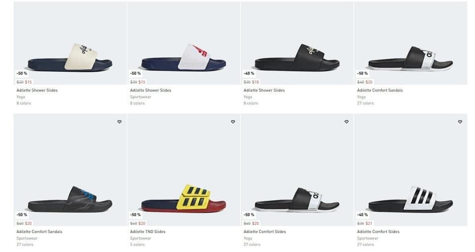
Task: Click the 27 colors text under Sportswear Comfort Slides
Action: 365,245
